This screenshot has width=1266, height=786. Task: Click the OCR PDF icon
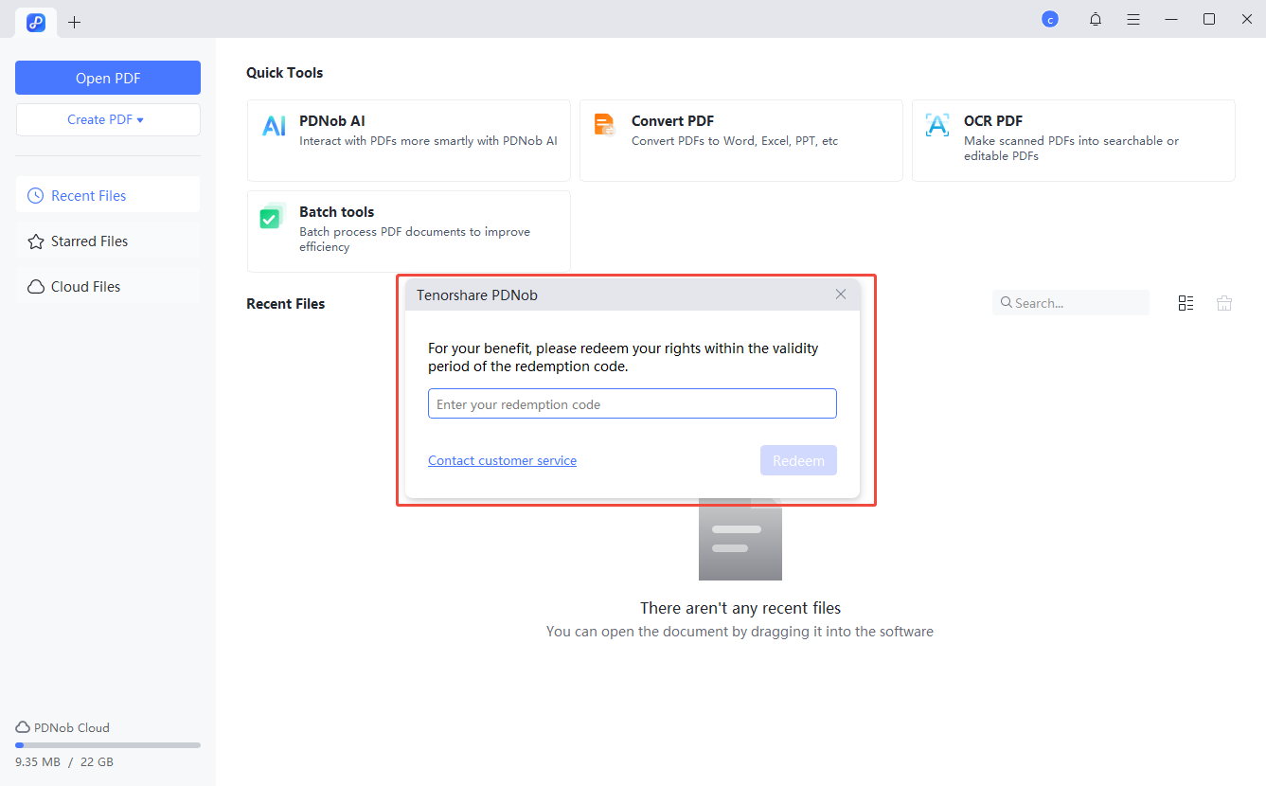click(x=936, y=125)
